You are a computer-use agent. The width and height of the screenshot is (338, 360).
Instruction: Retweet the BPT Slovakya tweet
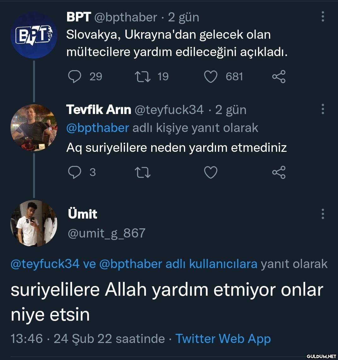point(143,77)
